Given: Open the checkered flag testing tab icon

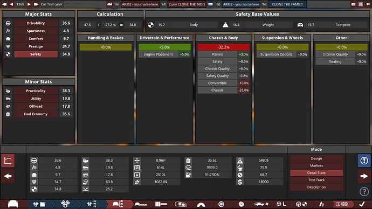Looking at the screenshot, I should click(x=342, y=204).
